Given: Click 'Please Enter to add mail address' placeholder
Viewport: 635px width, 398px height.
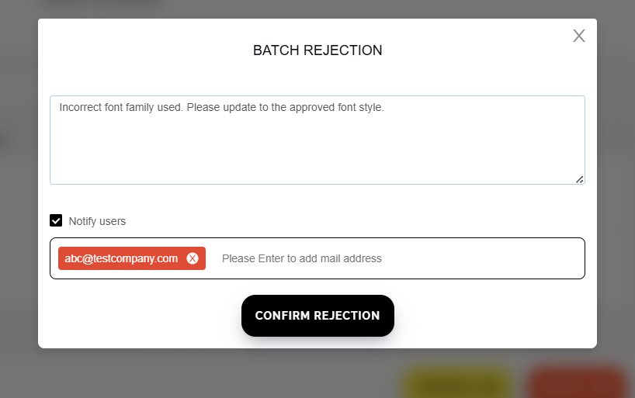Looking at the screenshot, I should click(302, 258).
